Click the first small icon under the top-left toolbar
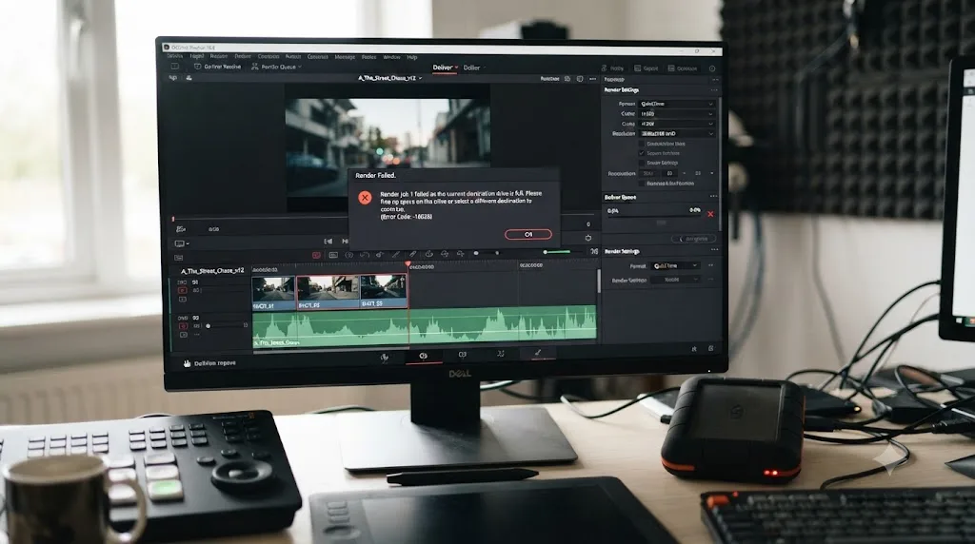Image resolution: width=975 pixels, height=544 pixels. click(173, 78)
